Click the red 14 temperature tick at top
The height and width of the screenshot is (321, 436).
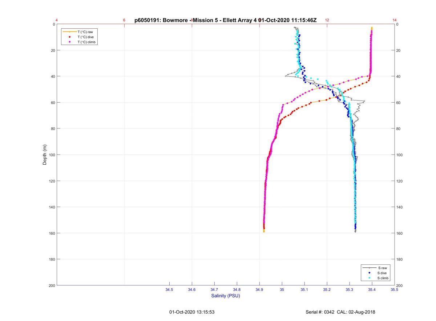[395, 20]
